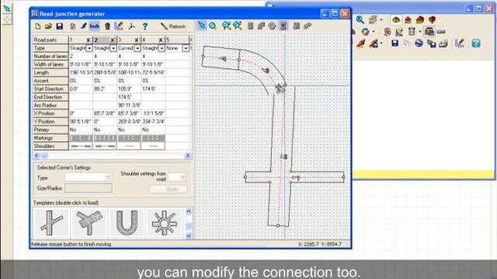497x279 pixels.
Task: Select the U-turn road template thumbnail
Action: (x=127, y=222)
